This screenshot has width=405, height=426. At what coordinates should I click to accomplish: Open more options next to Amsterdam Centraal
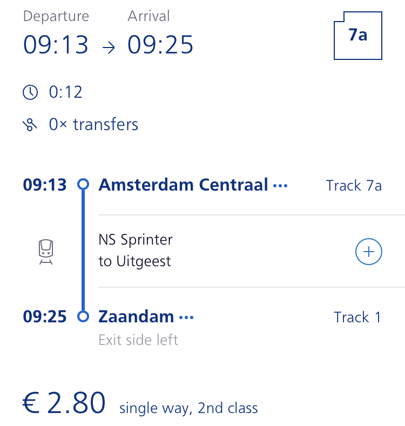pos(280,186)
